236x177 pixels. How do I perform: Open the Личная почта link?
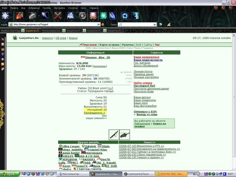coord(143,72)
